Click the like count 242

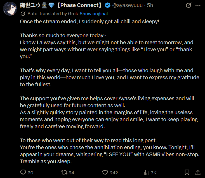[x=114, y=173]
